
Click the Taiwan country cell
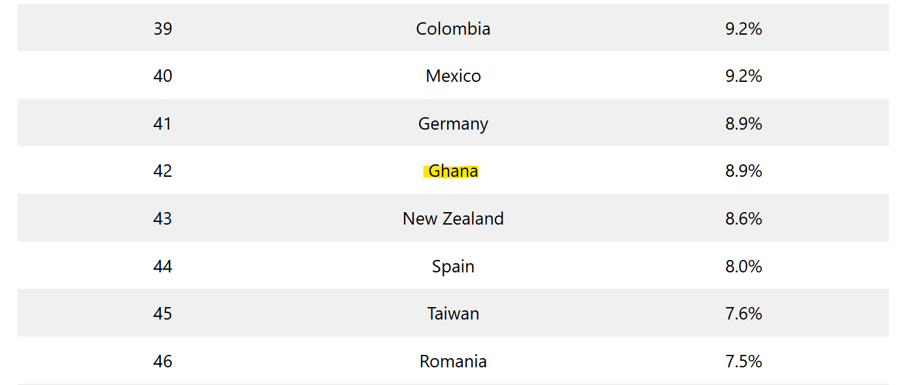(x=453, y=314)
